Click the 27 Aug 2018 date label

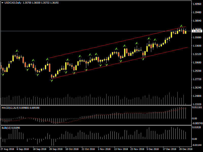point(7,149)
